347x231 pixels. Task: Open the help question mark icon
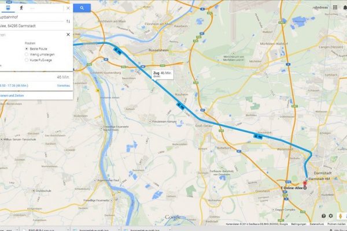(x=323, y=216)
